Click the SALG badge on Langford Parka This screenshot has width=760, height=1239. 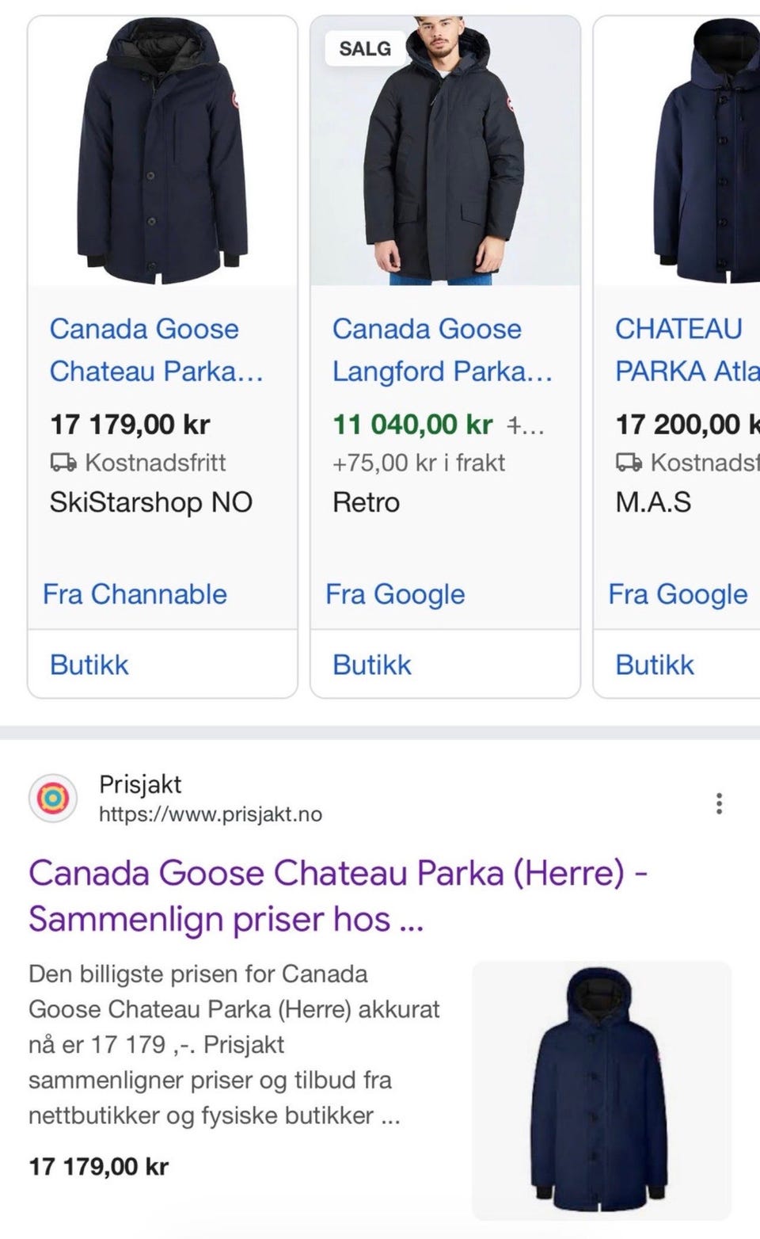365,49
